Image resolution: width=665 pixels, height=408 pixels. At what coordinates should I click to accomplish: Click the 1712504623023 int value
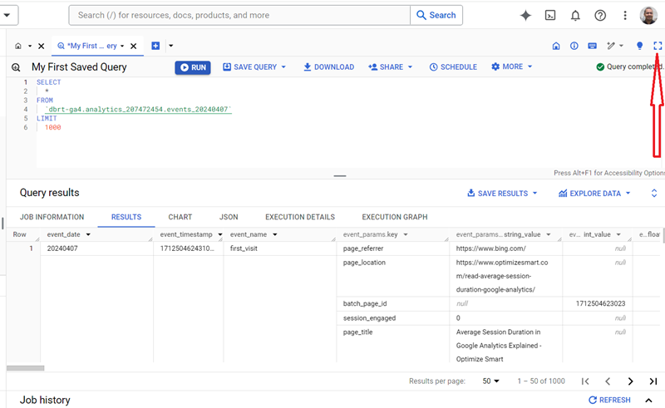tap(600, 303)
